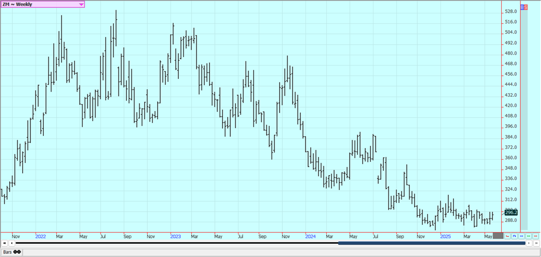This screenshot has height=257, width=541.
Task: Step chart back with single left arrow
Action: click(12, 243)
